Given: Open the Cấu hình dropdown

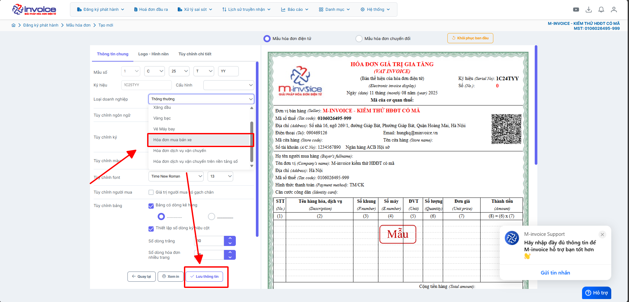Looking at the screenshot, I should coord(228,85).
